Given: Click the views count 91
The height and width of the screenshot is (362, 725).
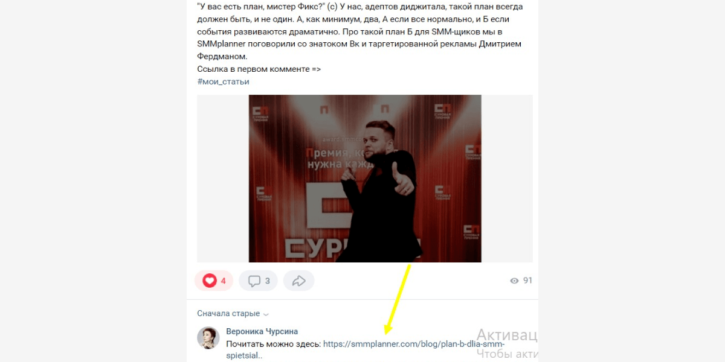Looking at the screenshot, I should 527,281.
